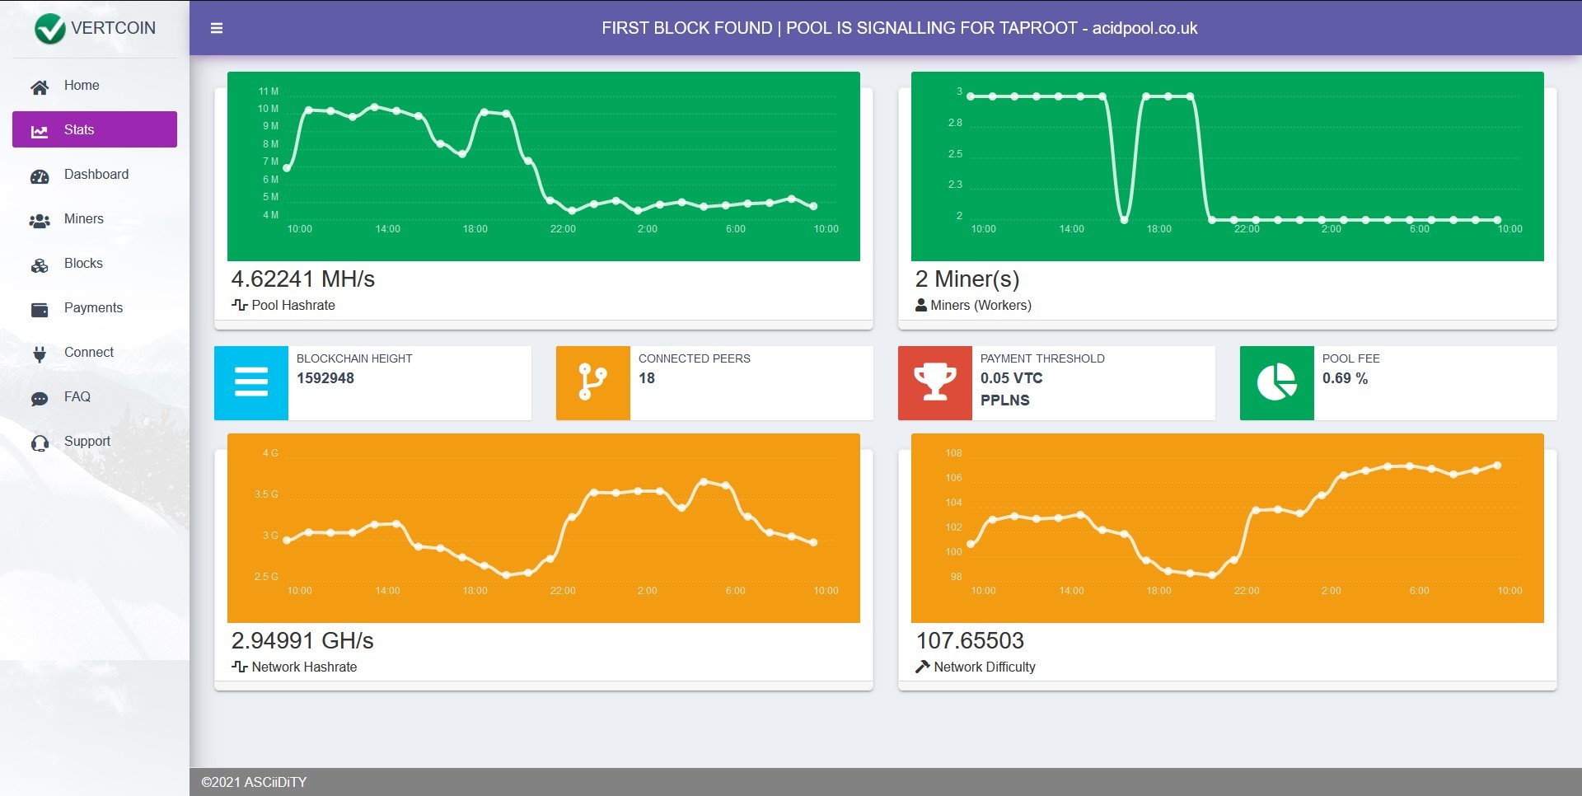Click the FAQ speech bubble icon
The height and width of the screenshot is (796, 1582).
pyautogui.click(x=40, y=398)
